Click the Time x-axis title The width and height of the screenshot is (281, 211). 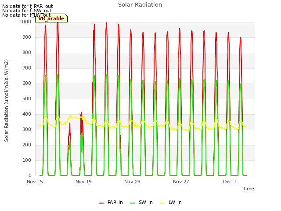(x=249, y=189)
